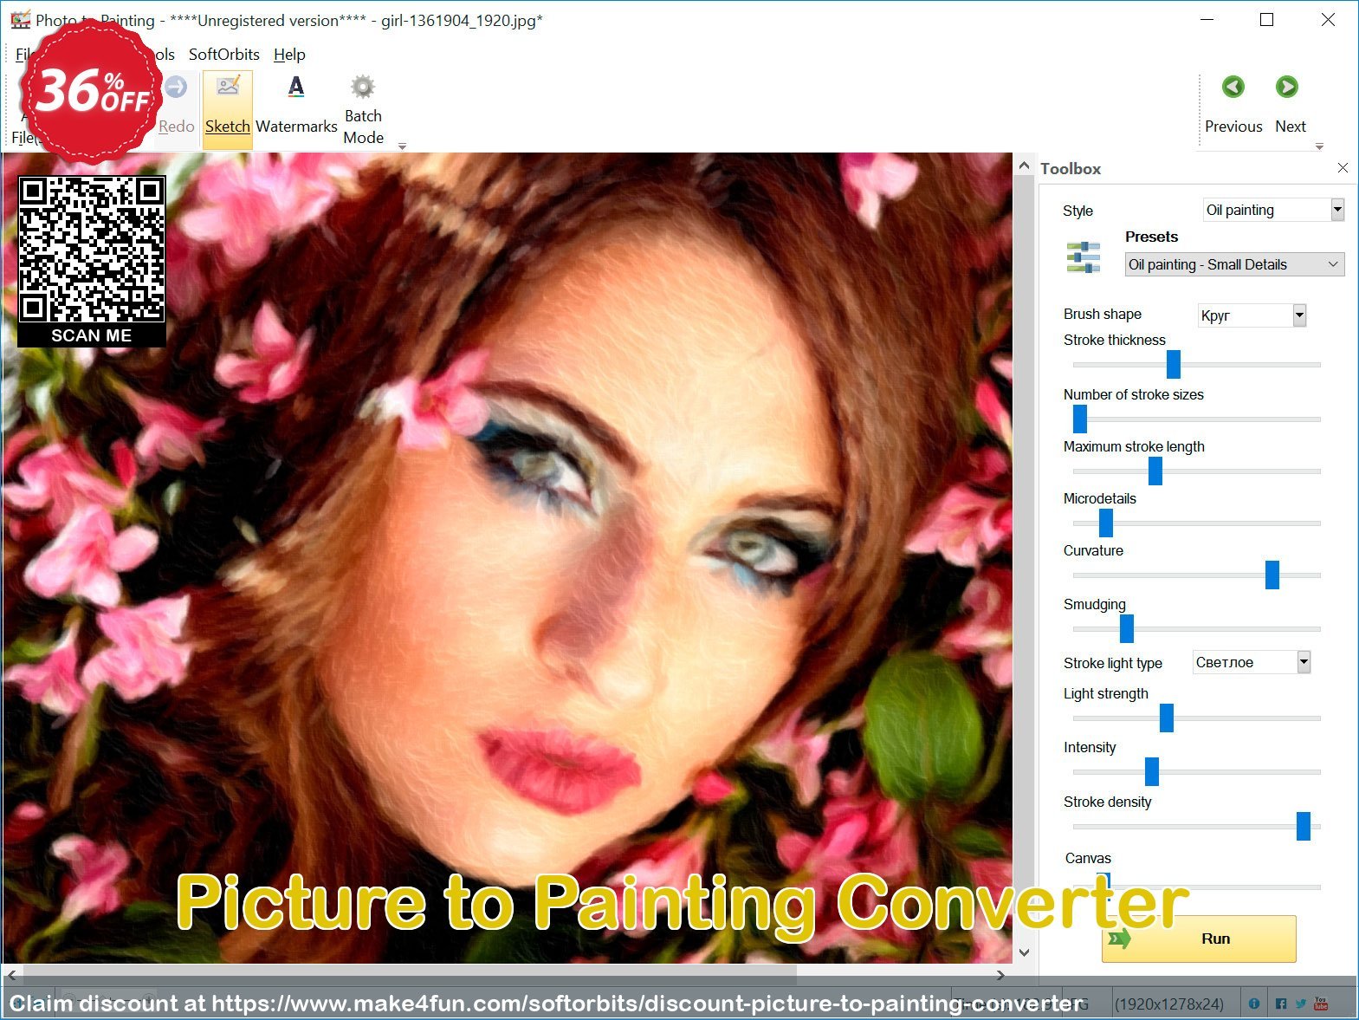
Task: Click the Presets sliders icon
Action: pyautogui.click(x=1083, y=257)
